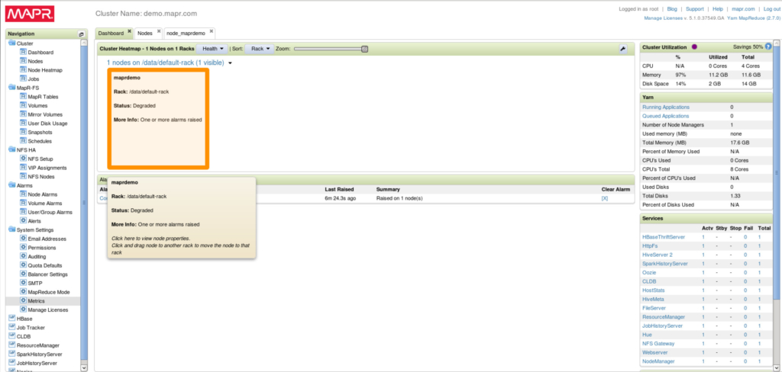Click the Manage Licenses gear icon
The height and width of the screenshot is (372, 782).
[23, 309]
